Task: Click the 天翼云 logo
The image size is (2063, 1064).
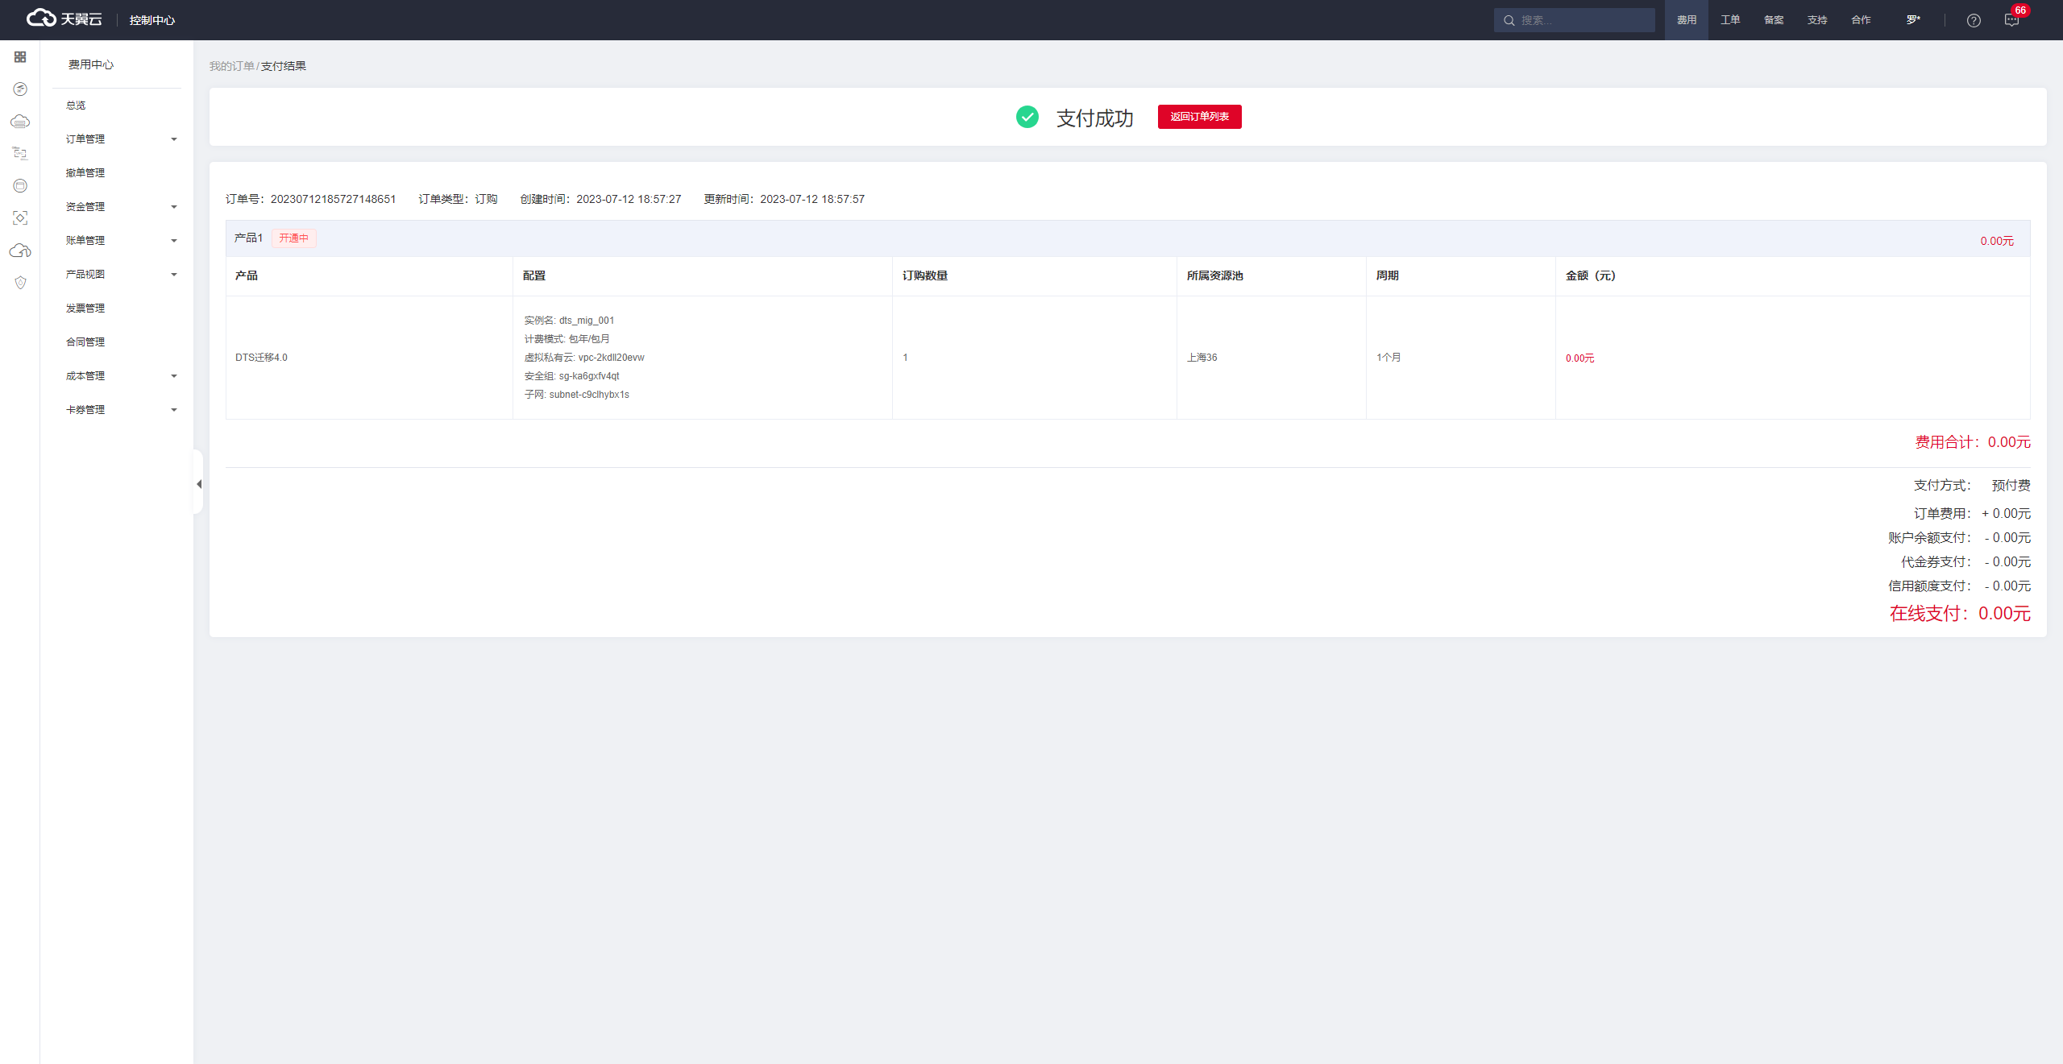Action: coord(64,19)
